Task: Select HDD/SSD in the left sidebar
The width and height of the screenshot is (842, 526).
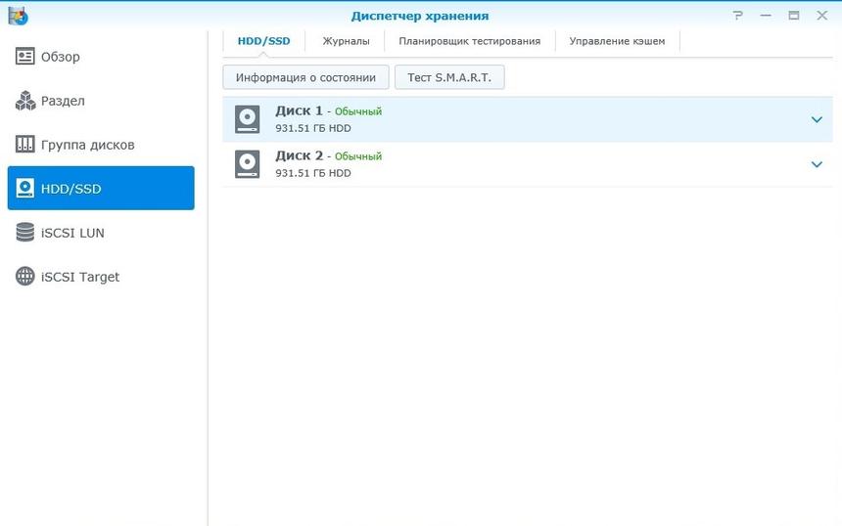Action: point(101,189)
